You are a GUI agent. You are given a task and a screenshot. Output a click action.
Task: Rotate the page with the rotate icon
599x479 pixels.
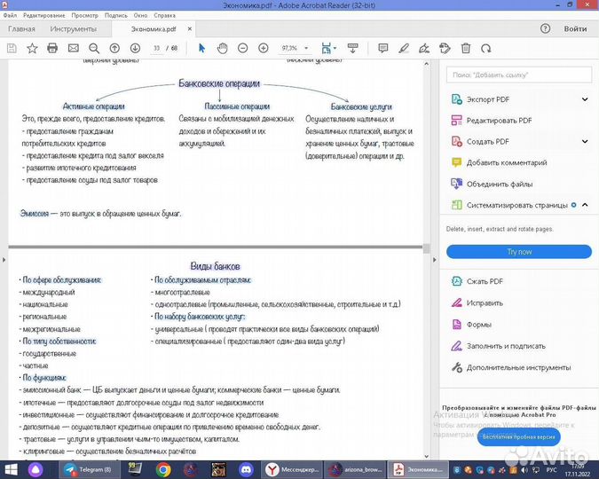(x=485, y=48)
